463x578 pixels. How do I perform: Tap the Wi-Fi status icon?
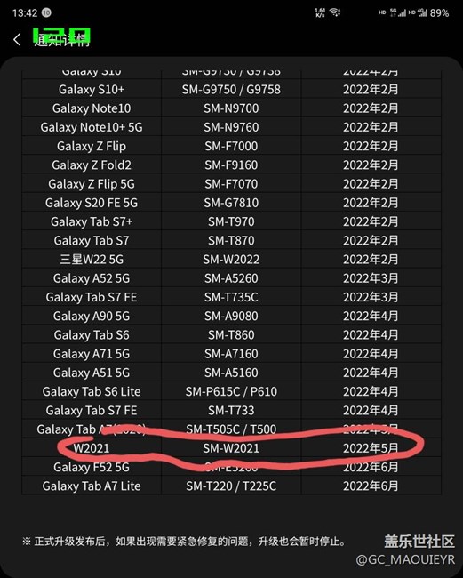[x=335, y=13]
